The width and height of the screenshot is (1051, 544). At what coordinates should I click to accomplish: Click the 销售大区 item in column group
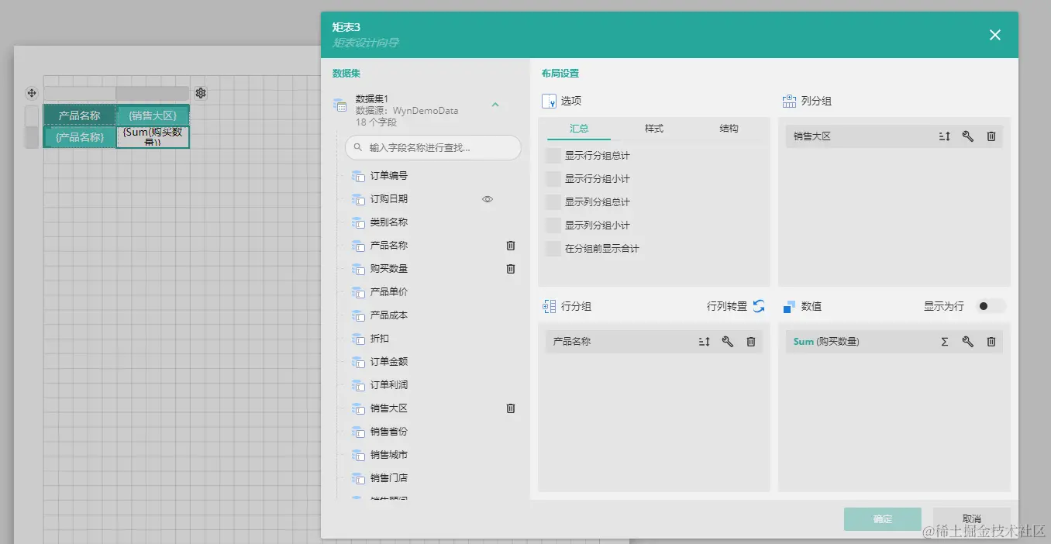(x=894, y=136)
